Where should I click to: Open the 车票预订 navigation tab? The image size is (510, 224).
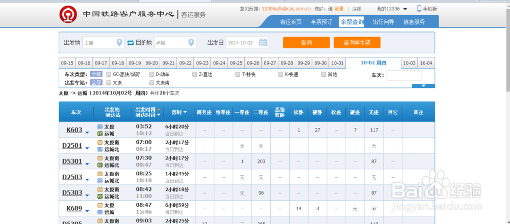[321, 22]
